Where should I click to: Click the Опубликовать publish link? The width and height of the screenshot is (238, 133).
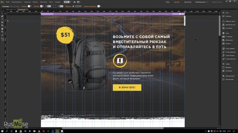[200, 2]
